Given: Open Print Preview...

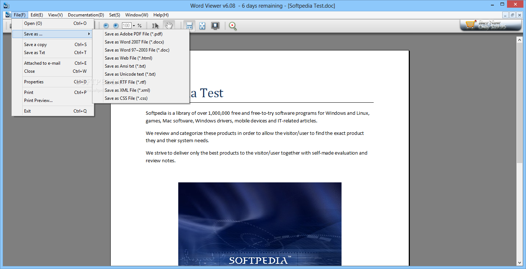Looking at the screenshot, I should pos(53,101).
